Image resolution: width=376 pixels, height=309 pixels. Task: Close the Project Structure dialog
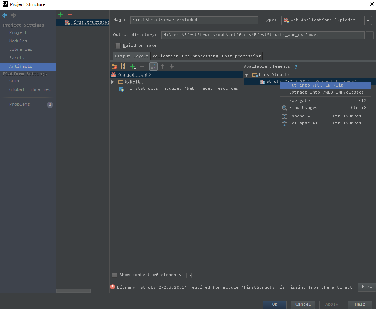click(372, 4)
